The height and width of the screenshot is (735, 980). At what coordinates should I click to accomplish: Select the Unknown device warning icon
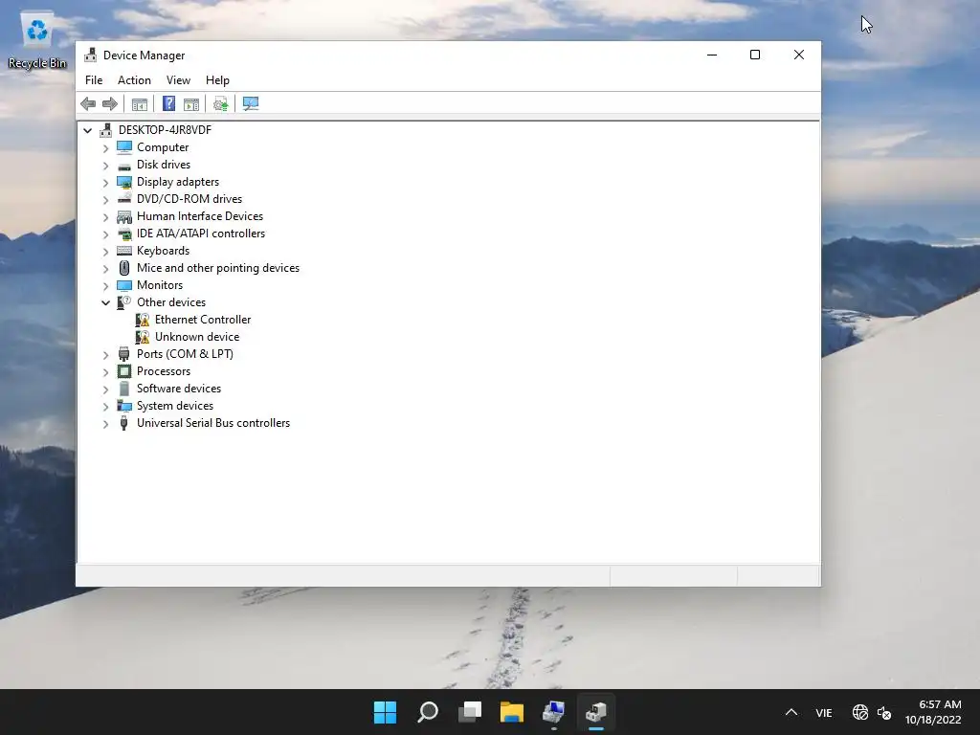pyautogui.click(x=143, y=337)
